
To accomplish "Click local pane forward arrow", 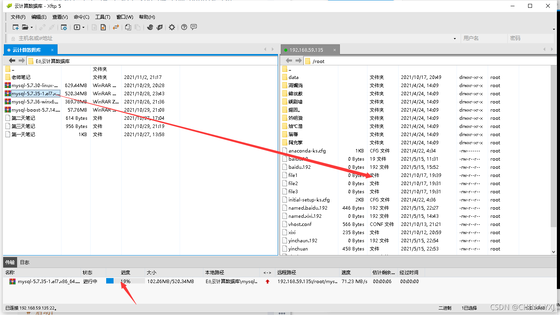I will click(x=21, y=61).
